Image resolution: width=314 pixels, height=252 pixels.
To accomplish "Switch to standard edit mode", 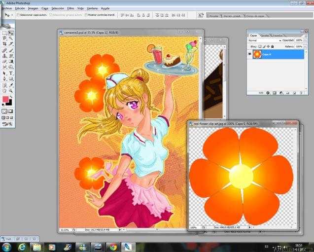I will point(4,111).
